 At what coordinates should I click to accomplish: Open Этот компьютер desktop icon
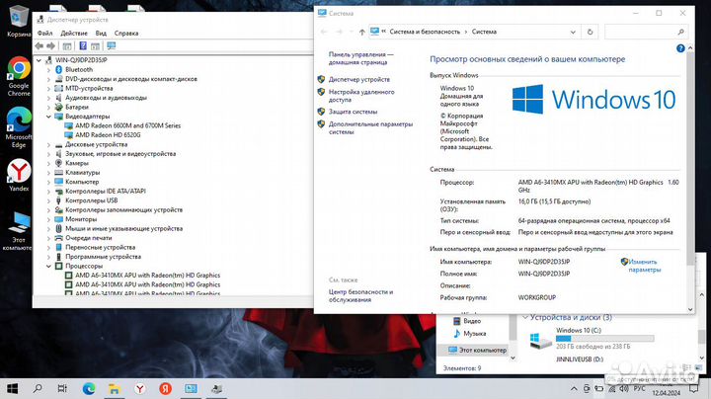[x=19, y=231]
